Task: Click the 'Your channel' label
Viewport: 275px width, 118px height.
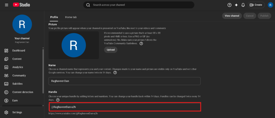Action: pyautogui.click(x=22, y=38)
